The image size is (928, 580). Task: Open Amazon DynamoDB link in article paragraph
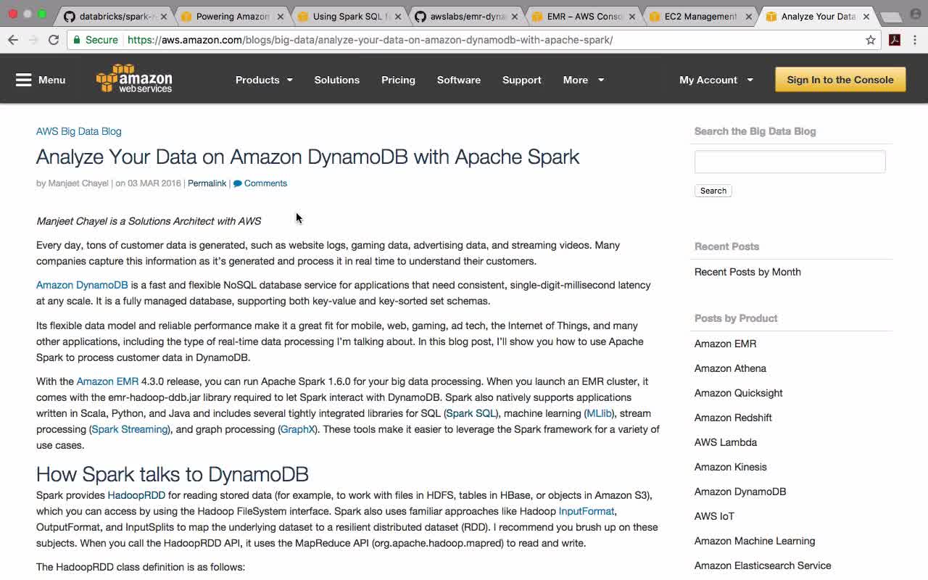82,285
